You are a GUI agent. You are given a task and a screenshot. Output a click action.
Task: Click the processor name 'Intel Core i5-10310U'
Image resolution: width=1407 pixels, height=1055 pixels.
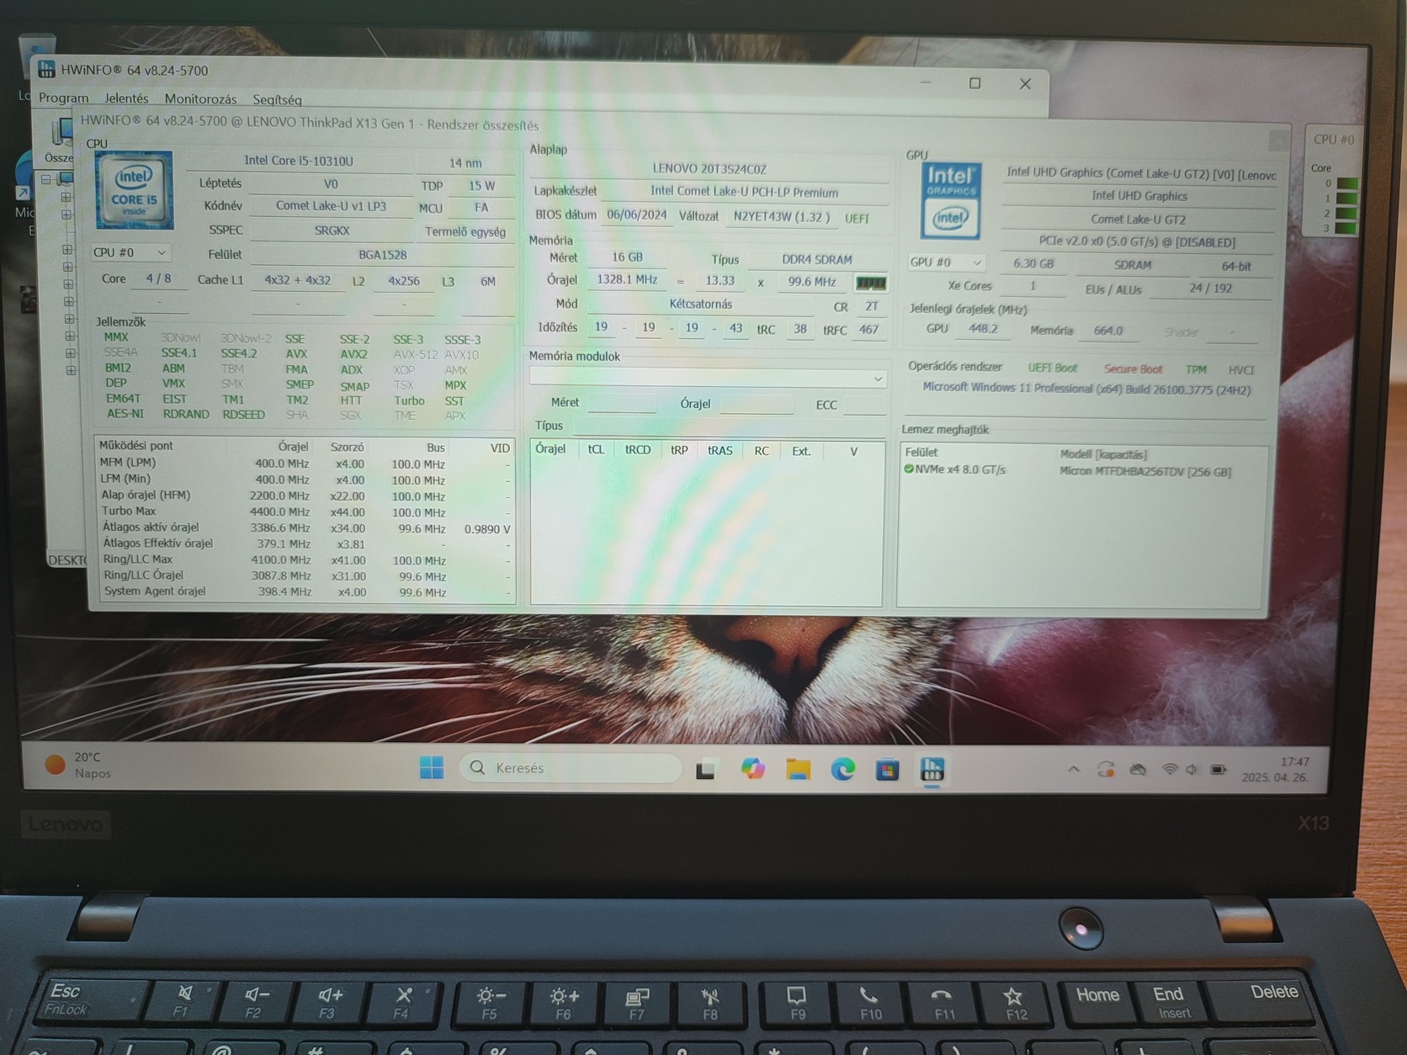299,161
